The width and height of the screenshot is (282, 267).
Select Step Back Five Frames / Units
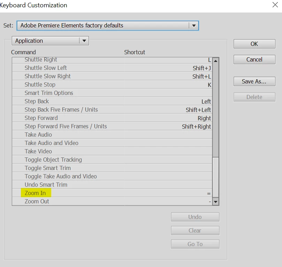[112, 110]
